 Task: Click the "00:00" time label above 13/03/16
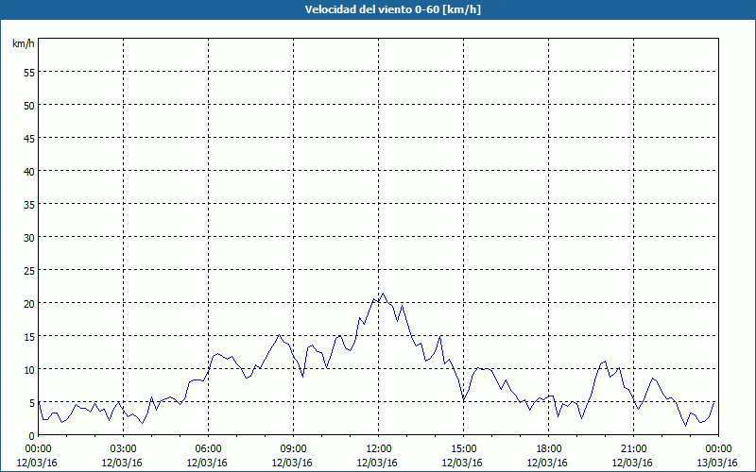[718, 449]
